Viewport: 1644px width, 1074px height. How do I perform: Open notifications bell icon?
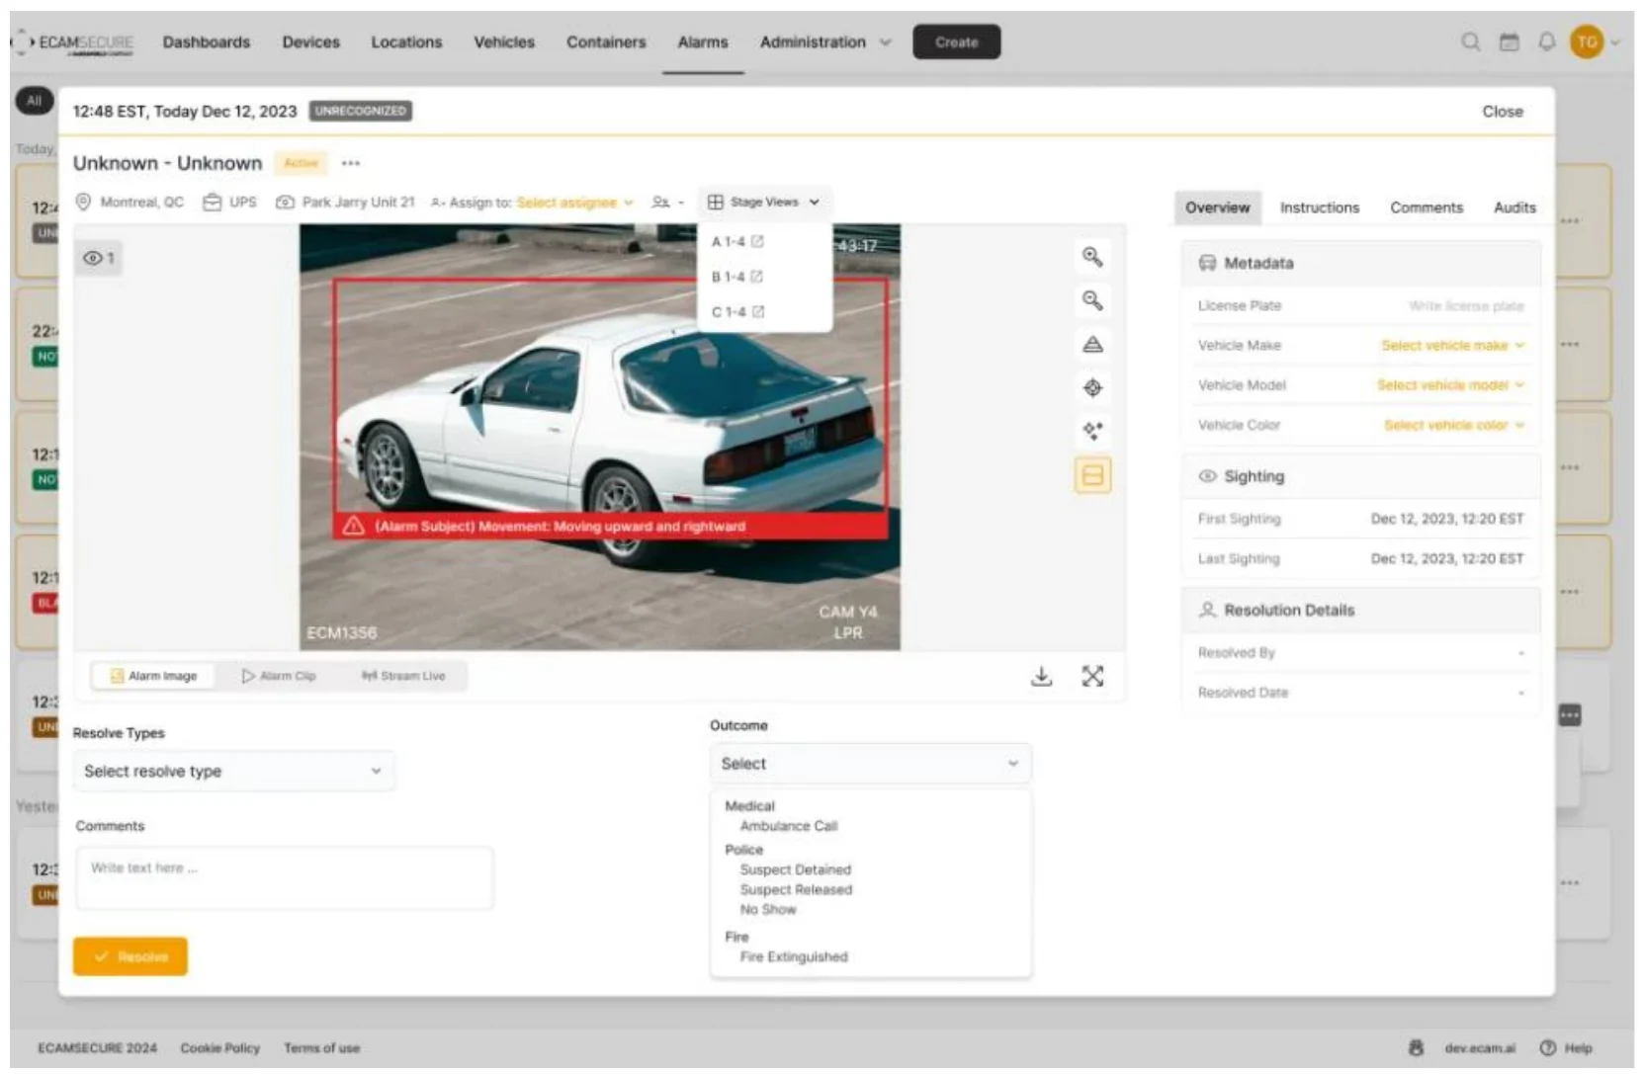(1546, 41)
